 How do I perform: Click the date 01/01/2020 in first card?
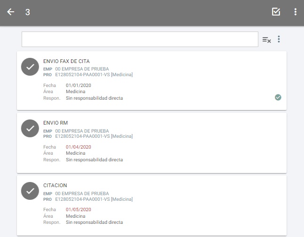78,86
